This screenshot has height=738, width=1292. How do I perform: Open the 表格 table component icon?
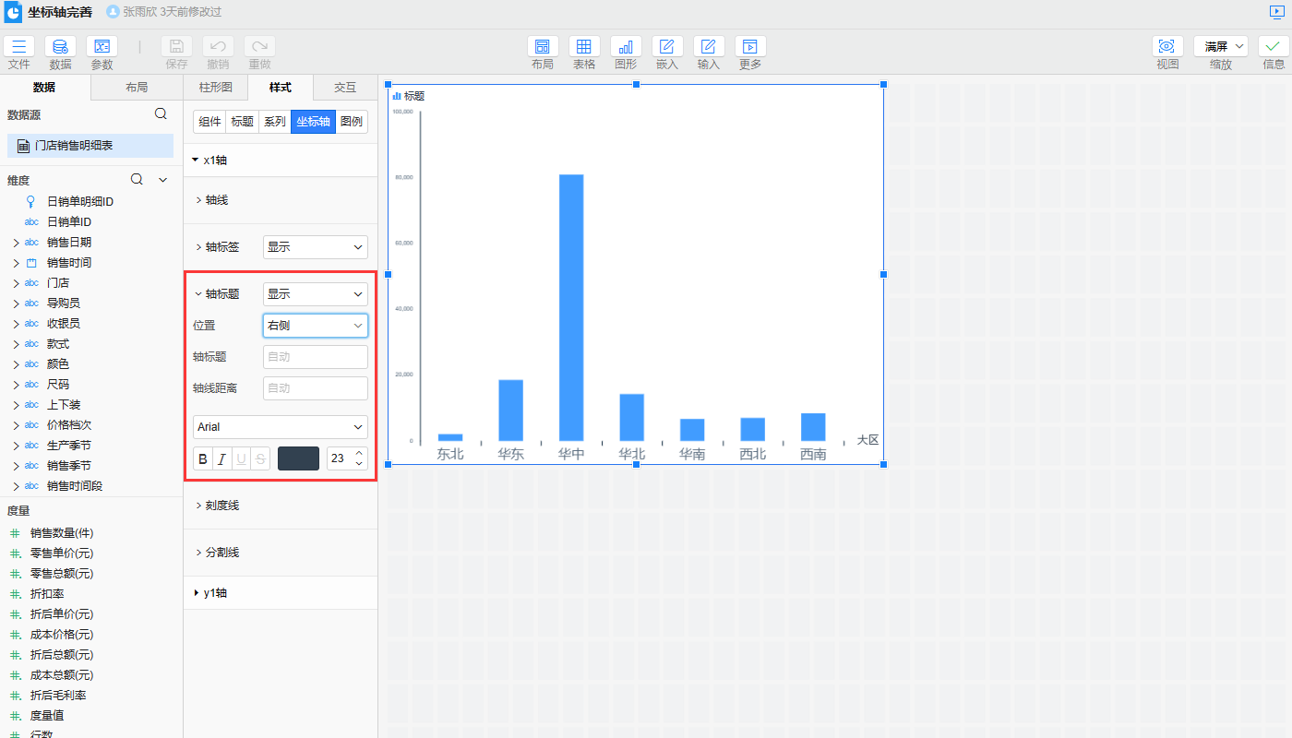pyautogui.click(x=584, y=46)
